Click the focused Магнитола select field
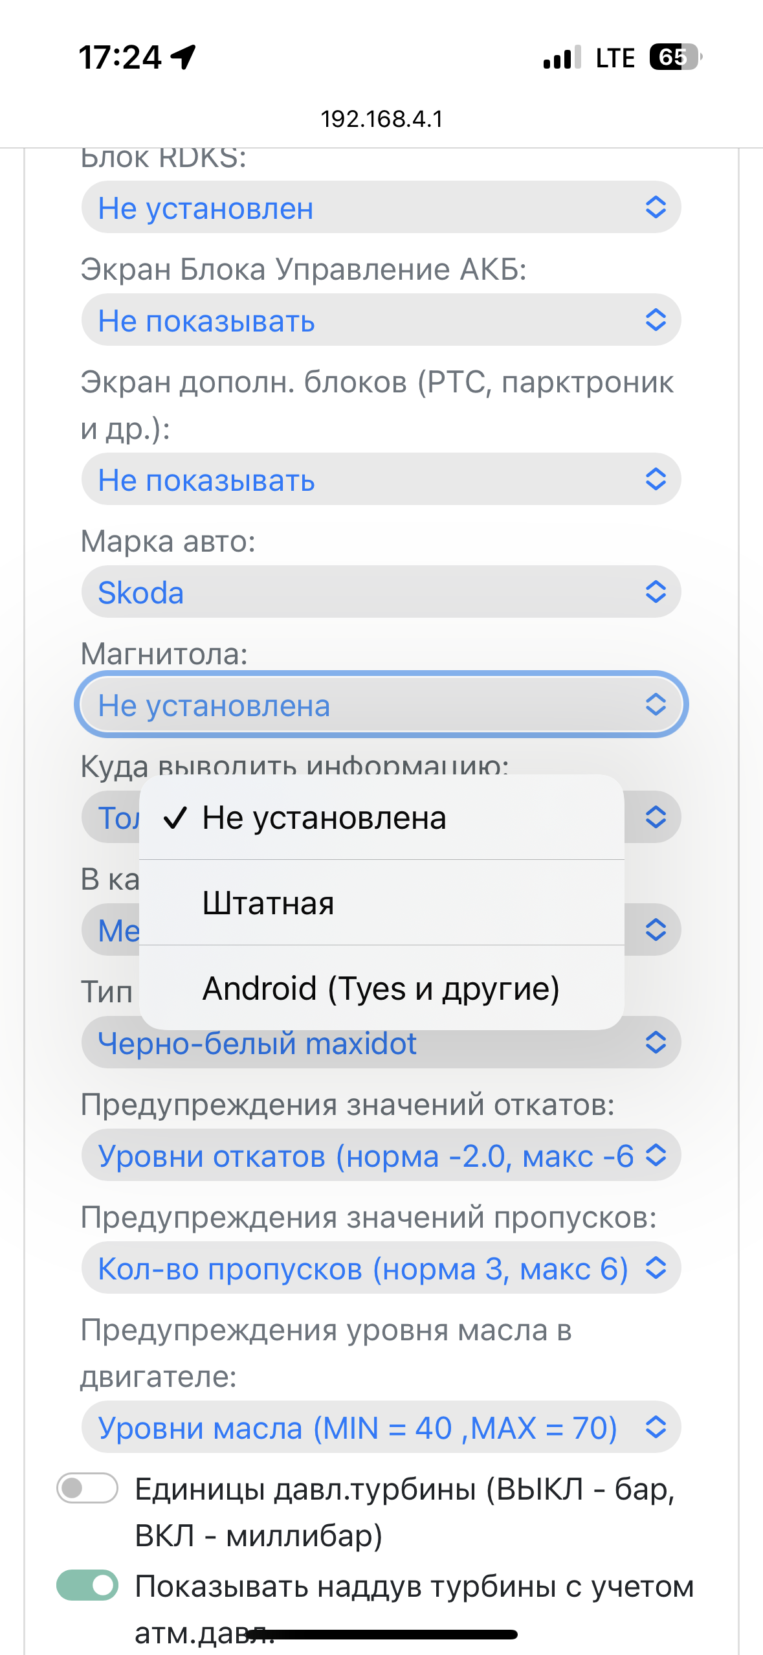This screenshot has width=763, height=1655. (381, 704)
